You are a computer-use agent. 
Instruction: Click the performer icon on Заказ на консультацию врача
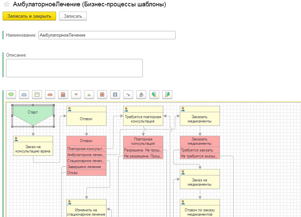point(16,139)
